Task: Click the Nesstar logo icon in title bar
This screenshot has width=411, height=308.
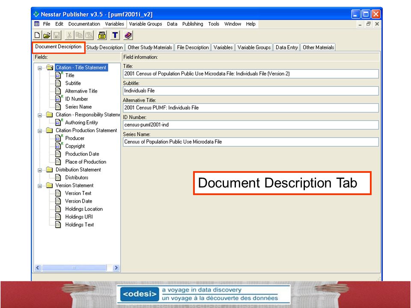Action: [x=36, y=14]
